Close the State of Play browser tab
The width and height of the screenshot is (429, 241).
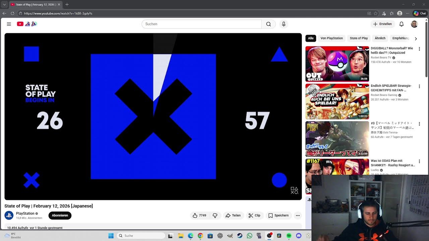click(59, 4)
